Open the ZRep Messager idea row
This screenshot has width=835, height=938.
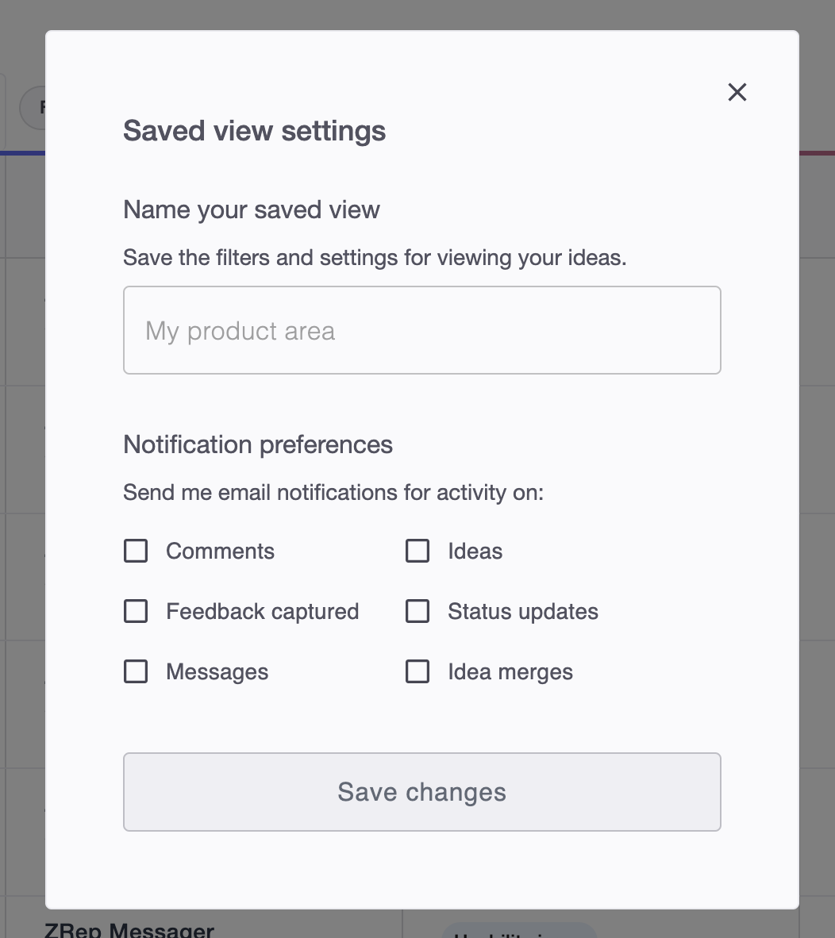coord(129,929)
